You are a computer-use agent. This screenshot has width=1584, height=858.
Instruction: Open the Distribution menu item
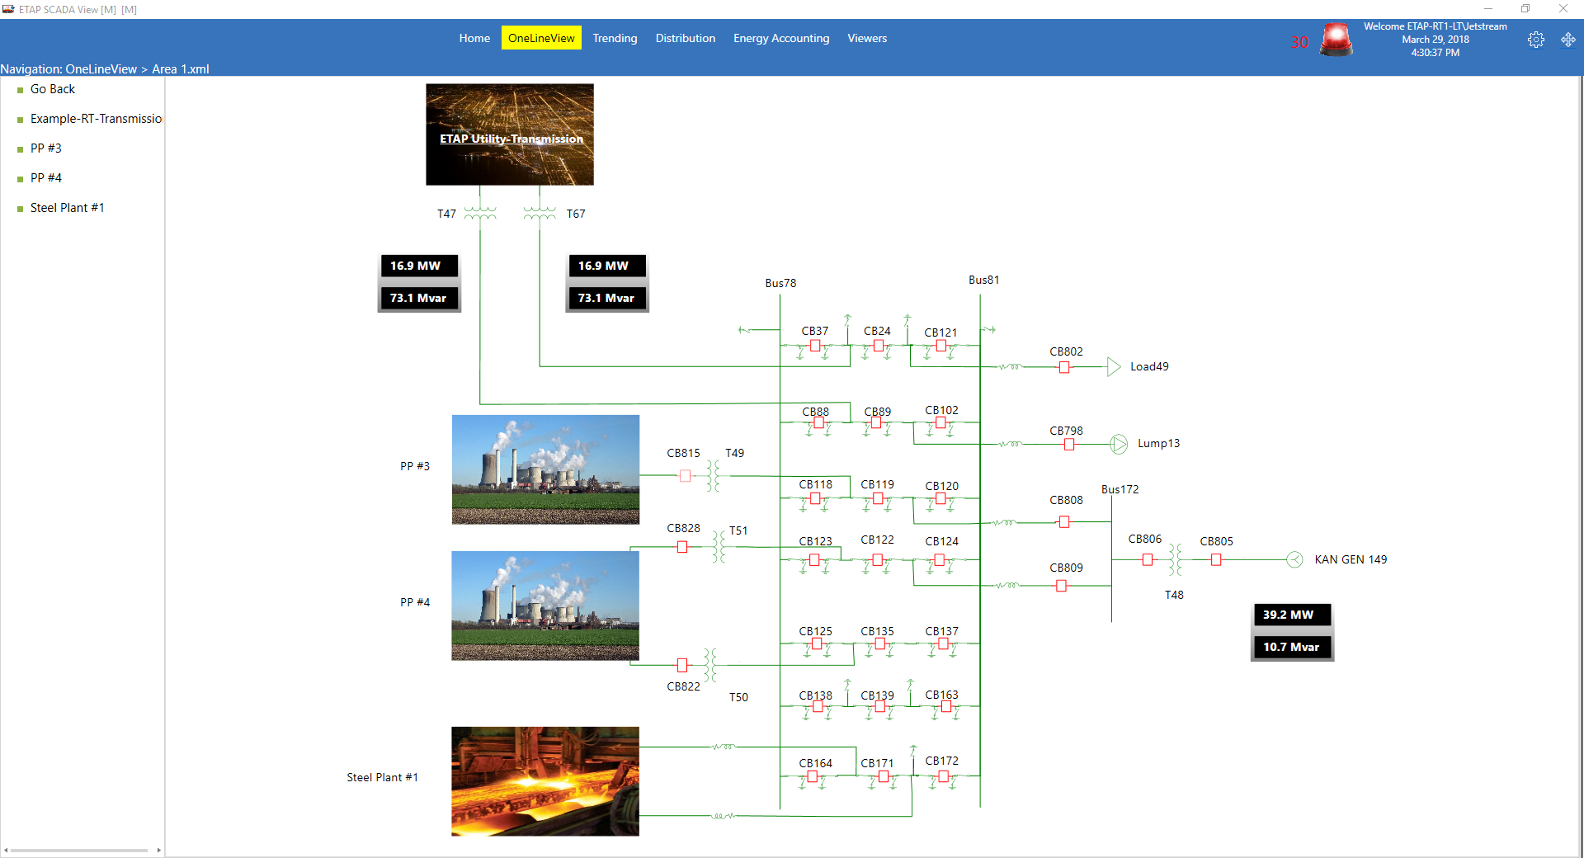[x=685, y=38]
